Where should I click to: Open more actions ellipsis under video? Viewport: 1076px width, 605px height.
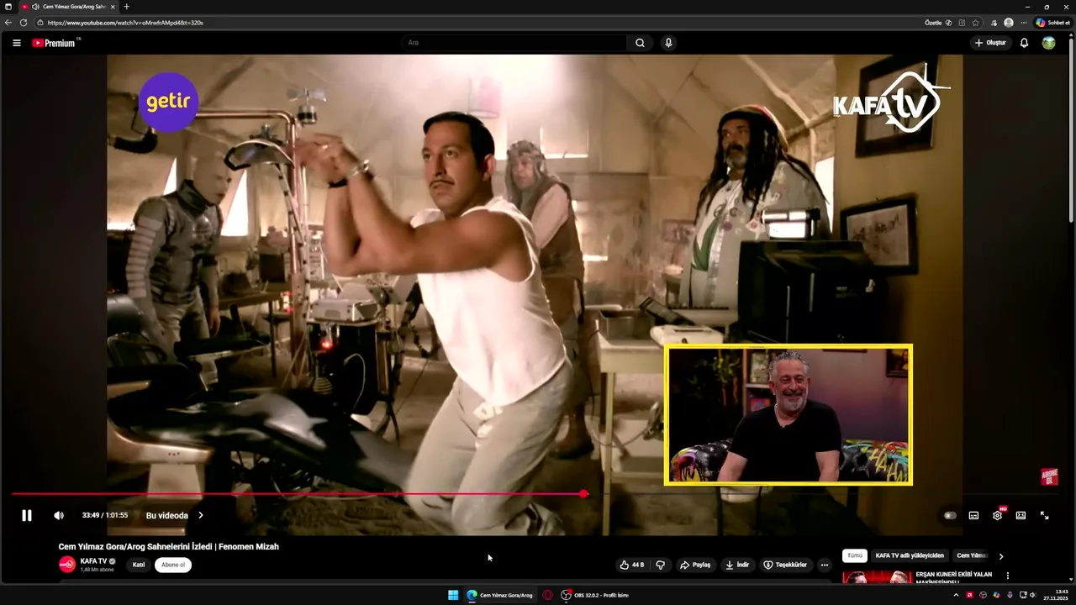pos(825,565)
